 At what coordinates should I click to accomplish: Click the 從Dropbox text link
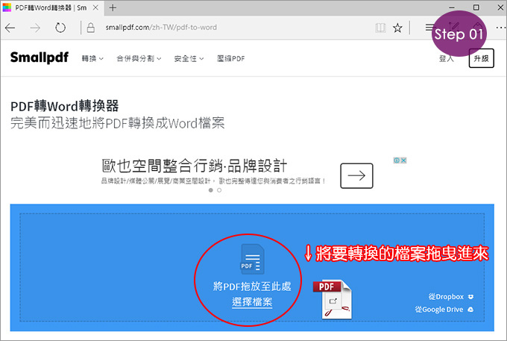(x=446, y=297)
